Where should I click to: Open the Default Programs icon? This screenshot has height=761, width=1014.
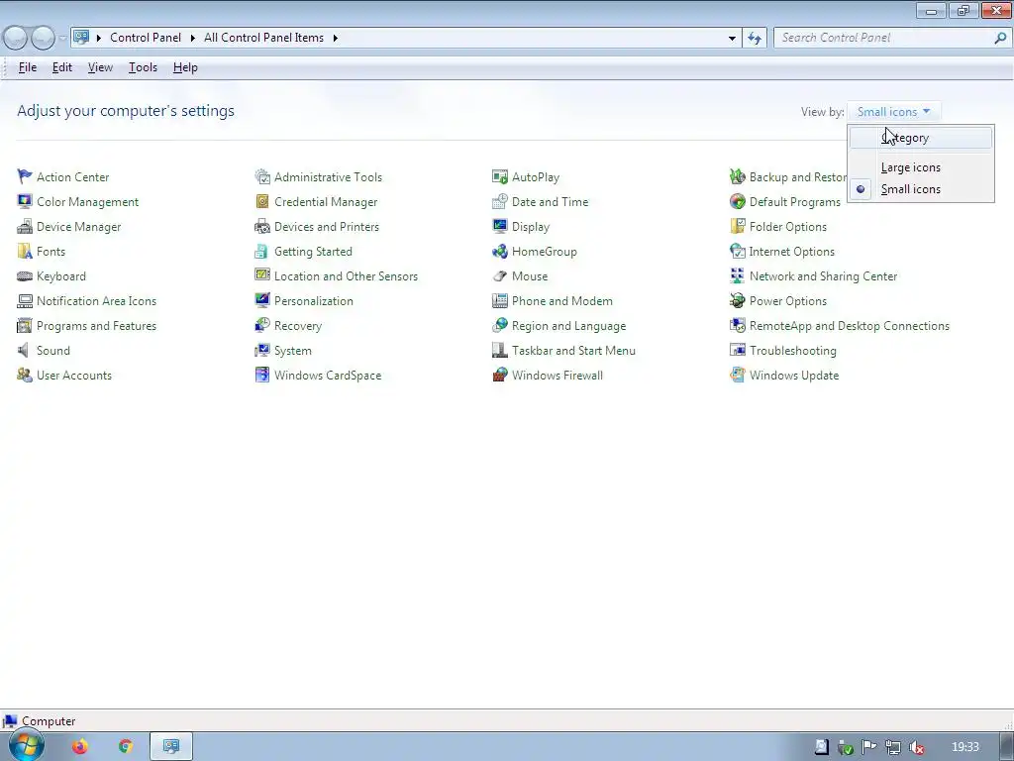(x=737, y=201)
